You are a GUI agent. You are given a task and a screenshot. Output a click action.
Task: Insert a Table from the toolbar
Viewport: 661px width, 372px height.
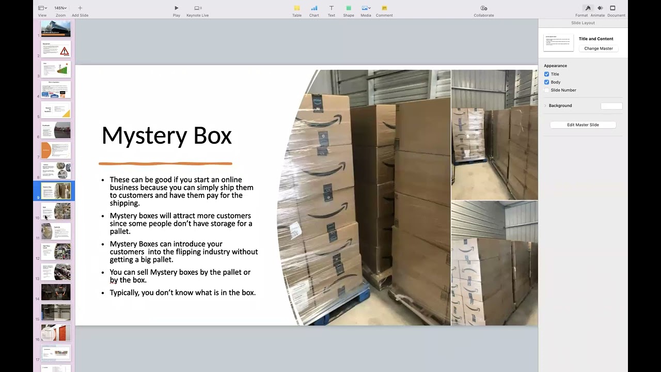297,8
